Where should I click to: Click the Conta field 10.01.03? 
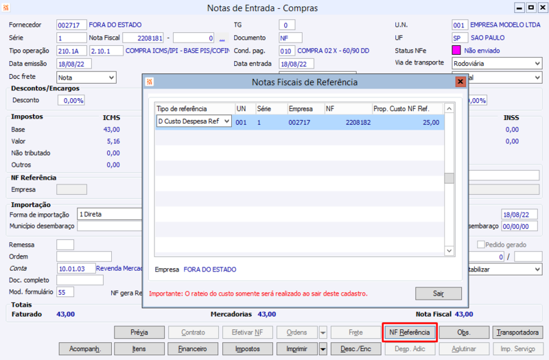tap(76, 268)
